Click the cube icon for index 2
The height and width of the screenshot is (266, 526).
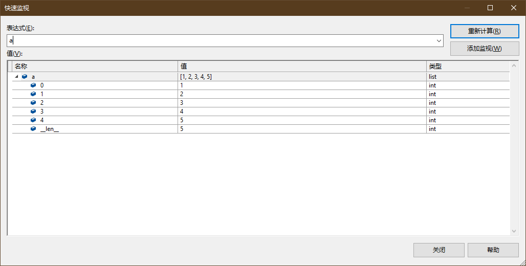tap(33, 103)
